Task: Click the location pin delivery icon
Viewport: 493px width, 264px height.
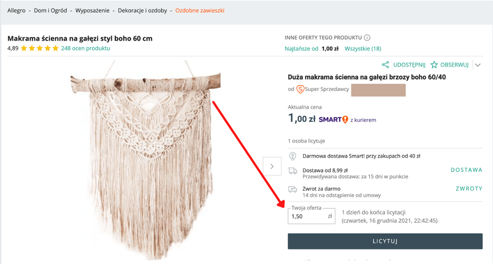Action: coord(293,156)
